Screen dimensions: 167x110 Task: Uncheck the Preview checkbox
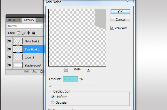click(112, 28)
